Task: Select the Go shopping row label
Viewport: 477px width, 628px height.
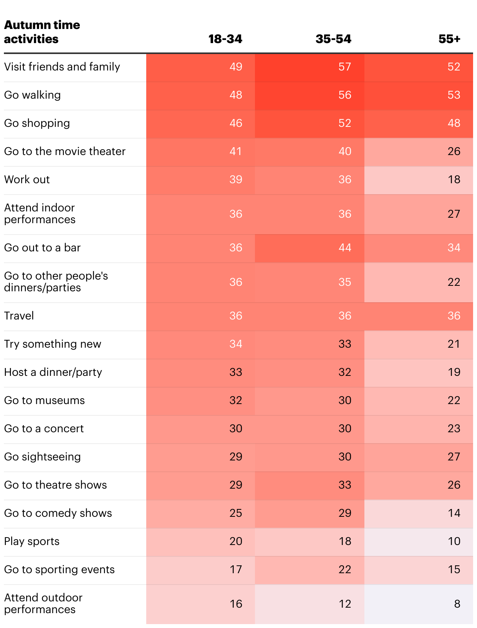Action: (x=37, y=123)
